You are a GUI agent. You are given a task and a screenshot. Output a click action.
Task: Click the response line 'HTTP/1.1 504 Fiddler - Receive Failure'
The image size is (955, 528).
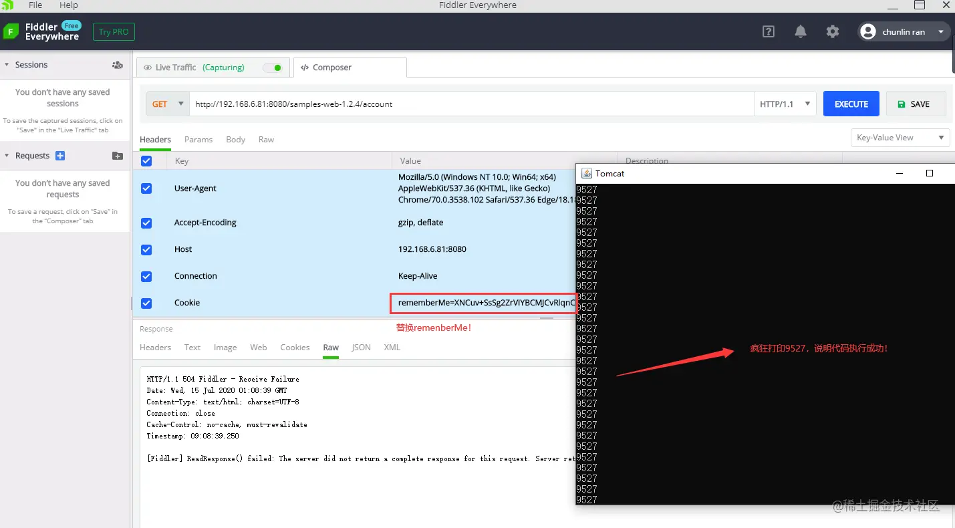click(x=223, y=379)
